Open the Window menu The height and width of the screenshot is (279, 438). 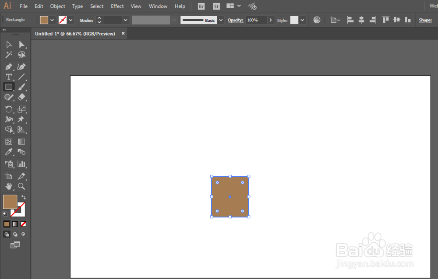(158, 6)
